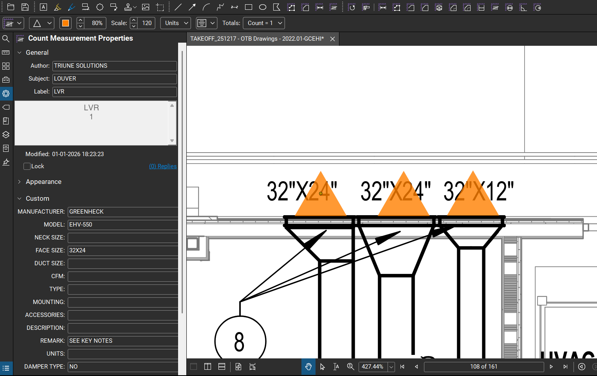Open the Stamp tool dropdown arrow
The image size is (597, 376).
tap(135, 7)
